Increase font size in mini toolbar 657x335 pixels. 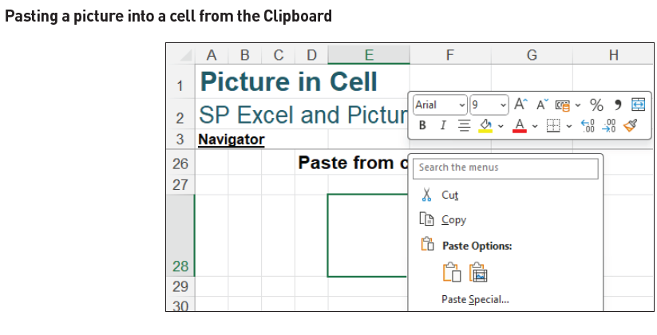[521, 104]
